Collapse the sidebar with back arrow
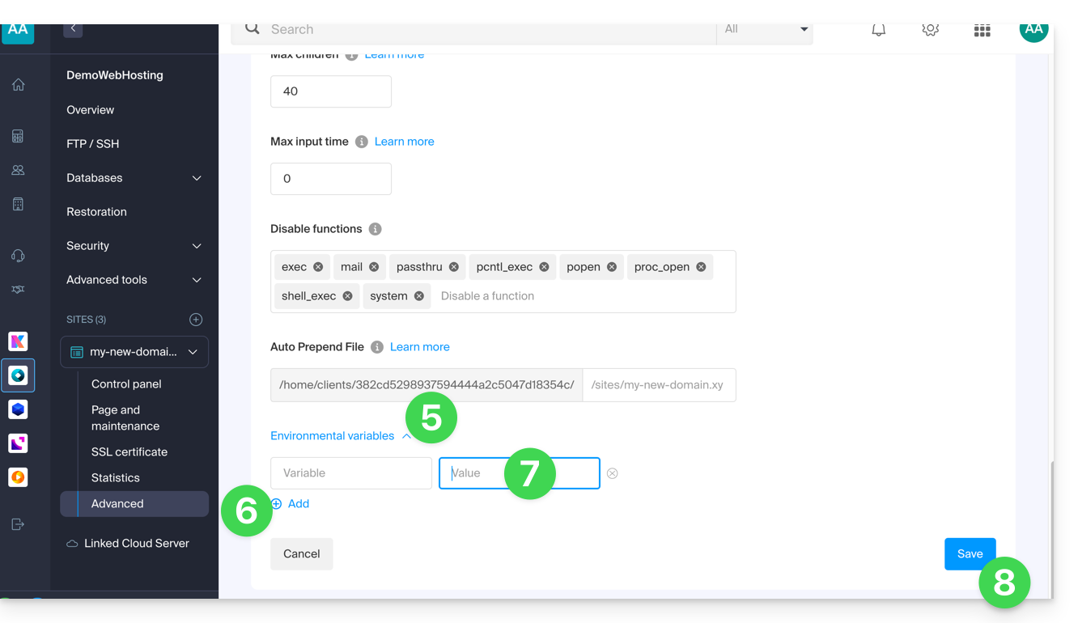This screenshot has width=1078, height=623. [x=73, y=29]
